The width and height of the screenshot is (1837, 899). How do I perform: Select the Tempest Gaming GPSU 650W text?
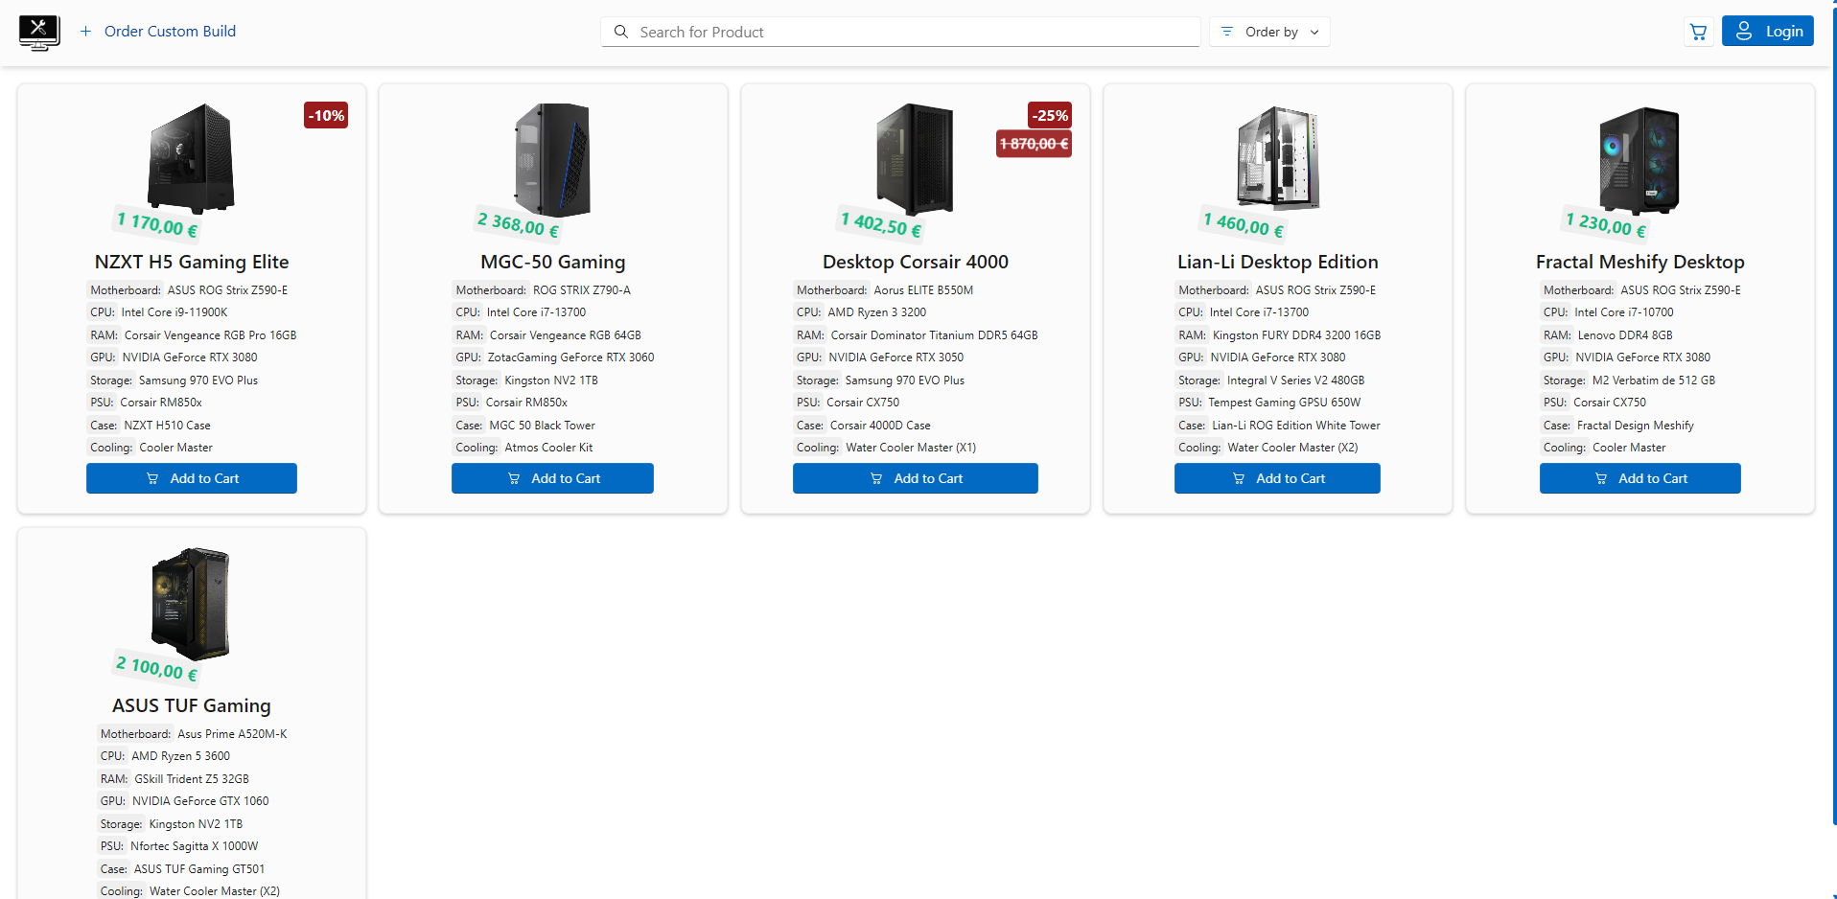[1285, 403]
